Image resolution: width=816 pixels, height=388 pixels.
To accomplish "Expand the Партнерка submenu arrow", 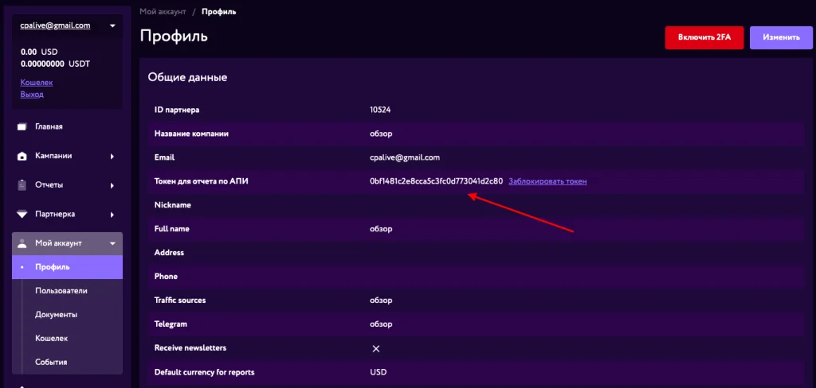I will 112,215.
